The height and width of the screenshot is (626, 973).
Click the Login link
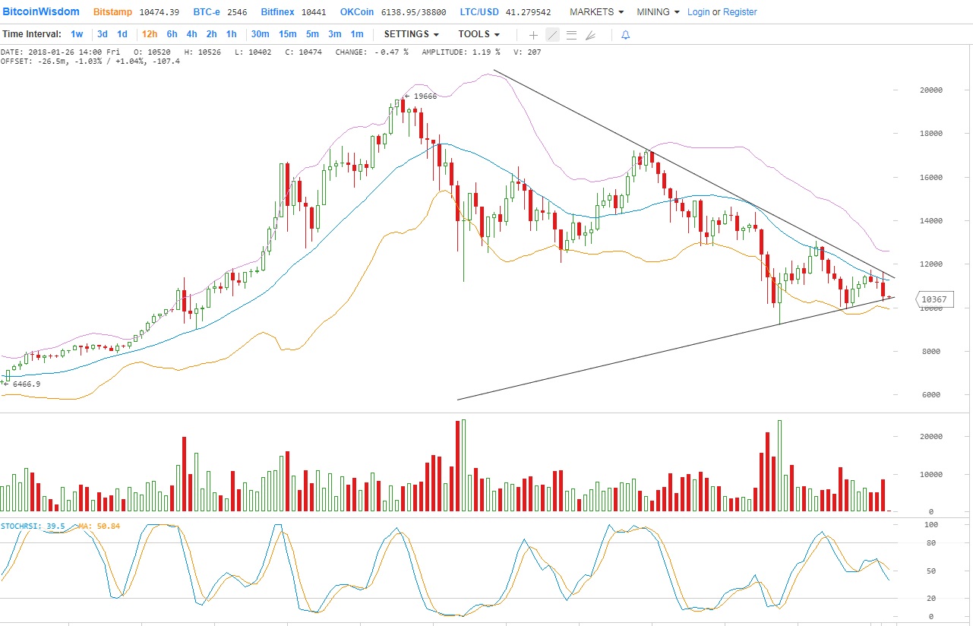pyautogui.click(x=698, y=12)
